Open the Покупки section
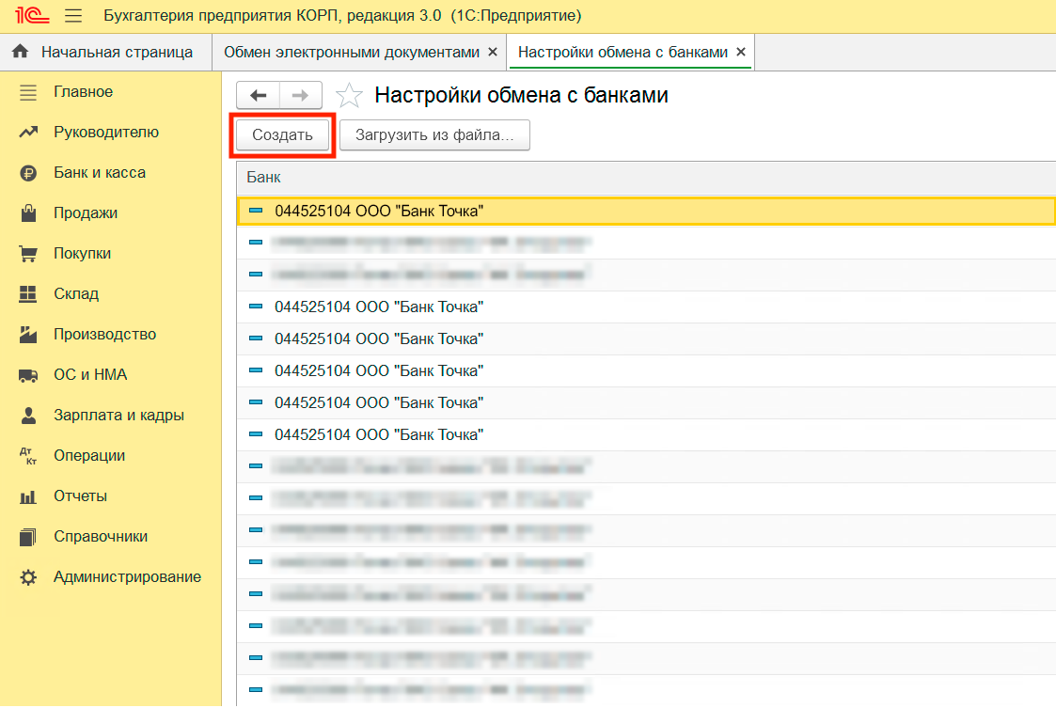Screen dimensions: 1056x708 click(83, 254)
